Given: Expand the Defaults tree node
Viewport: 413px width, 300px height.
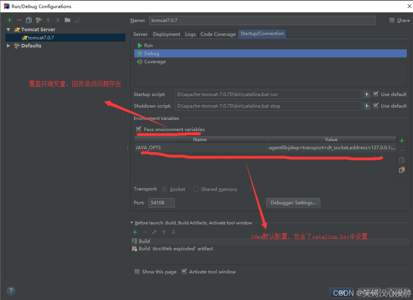Looking at the screenshot, I should click(x=8, y=46).
